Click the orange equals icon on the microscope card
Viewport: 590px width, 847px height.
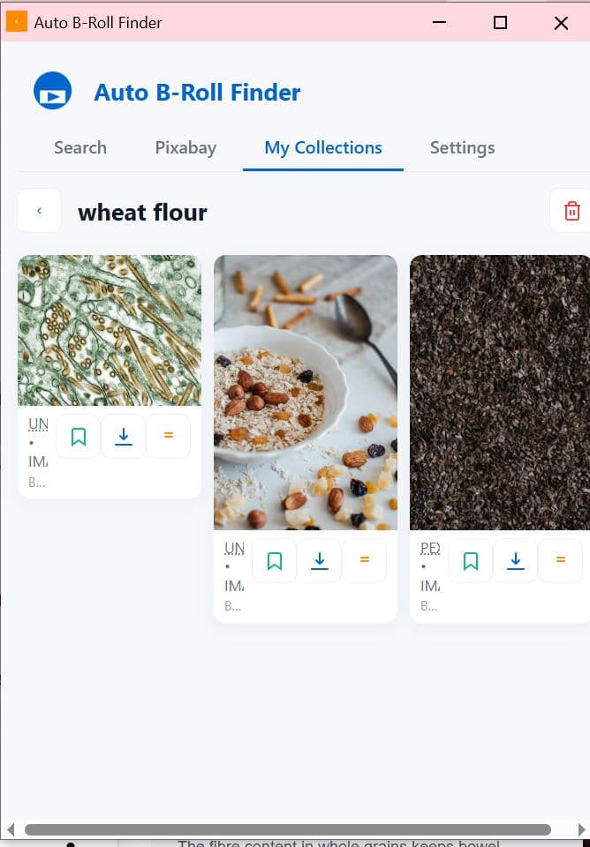[x=168, y=437]
